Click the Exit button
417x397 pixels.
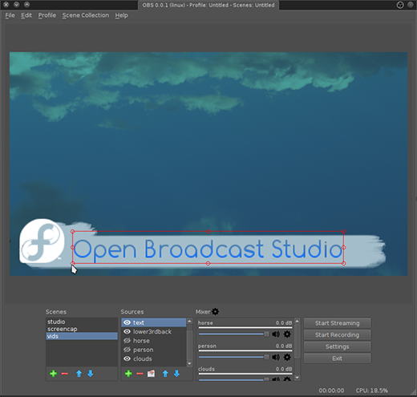338,359
